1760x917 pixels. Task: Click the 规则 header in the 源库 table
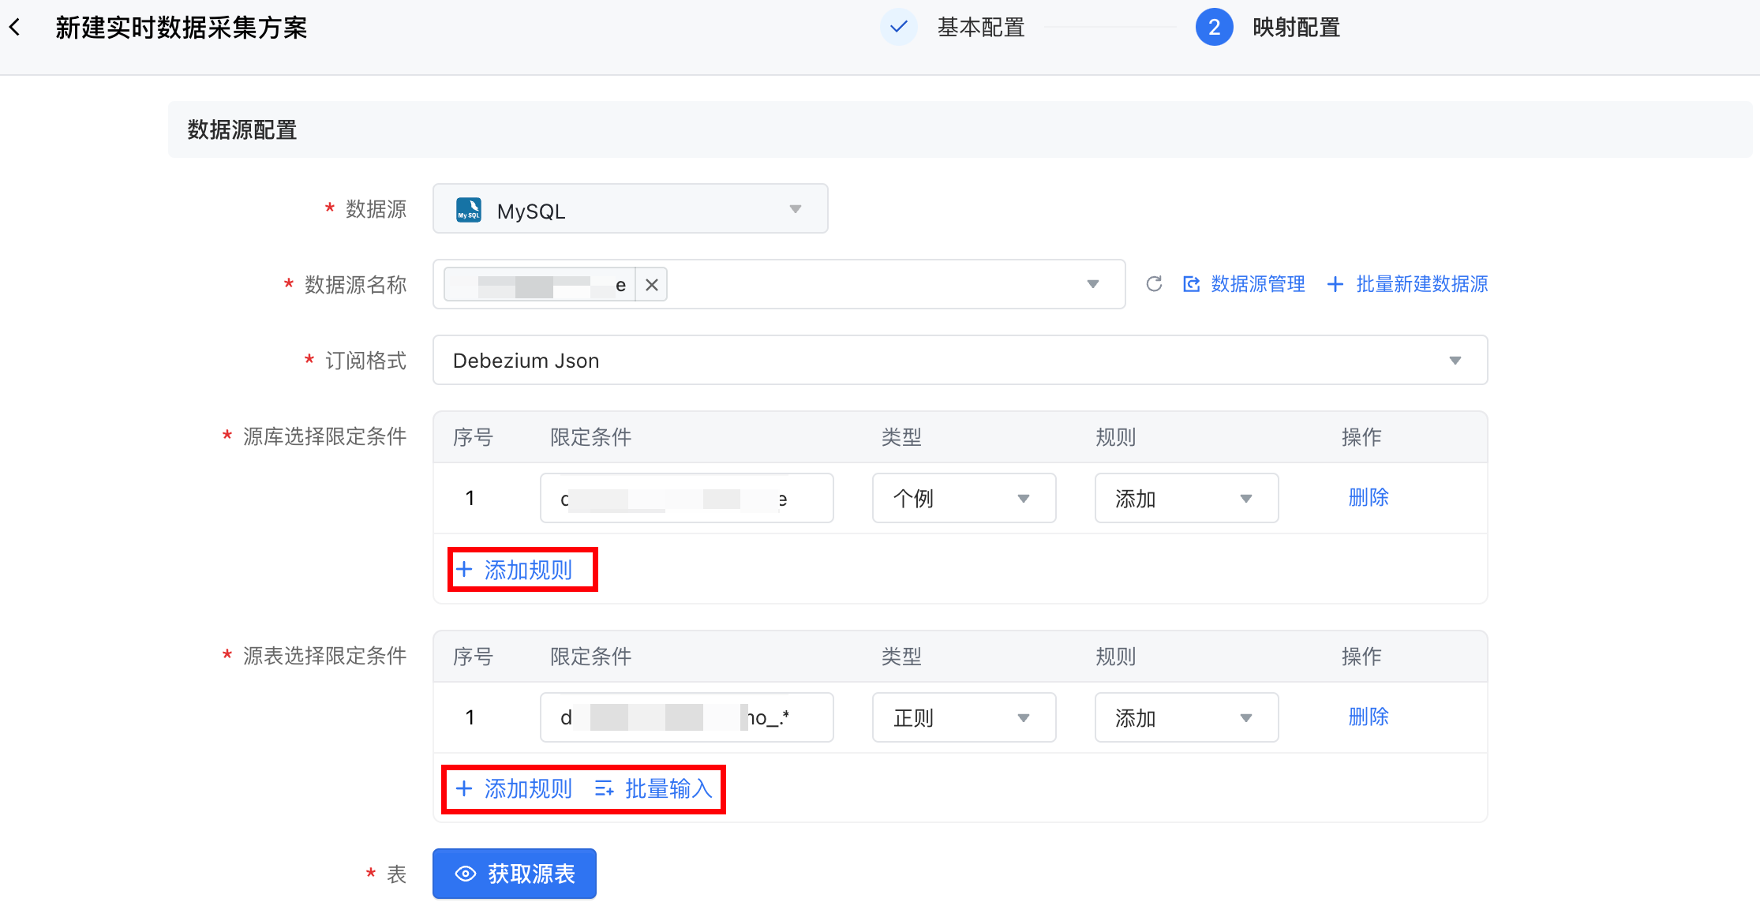(x=1116, y=437)
